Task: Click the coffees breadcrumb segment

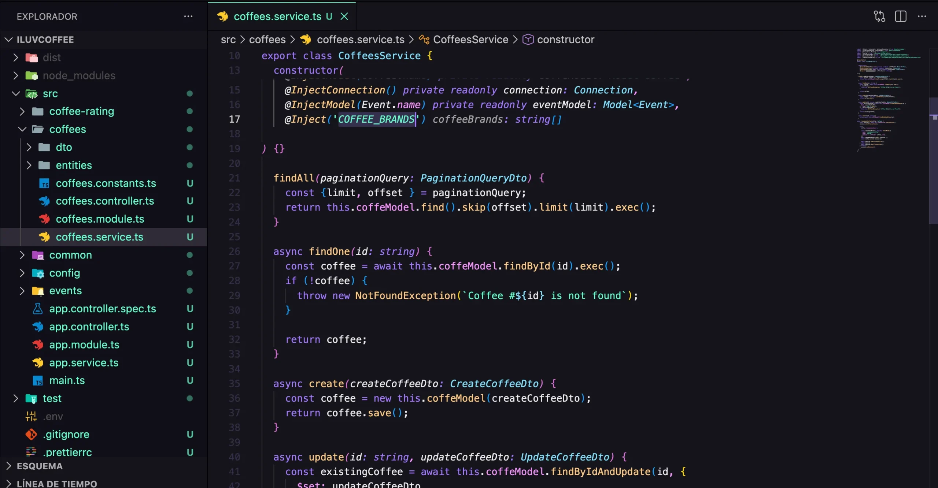Action: [267, 40]
